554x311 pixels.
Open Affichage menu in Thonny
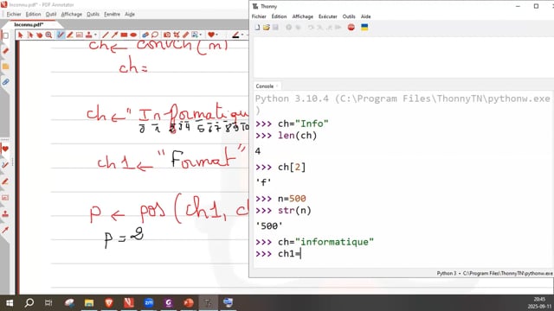point(302,16)
